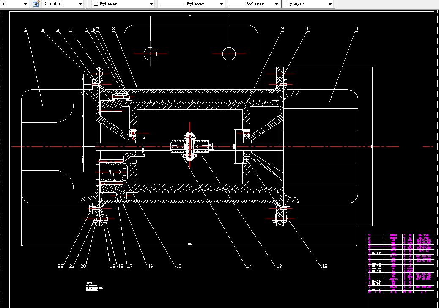
Task: Select part callout number 9
Action: (x=283, y=29)
